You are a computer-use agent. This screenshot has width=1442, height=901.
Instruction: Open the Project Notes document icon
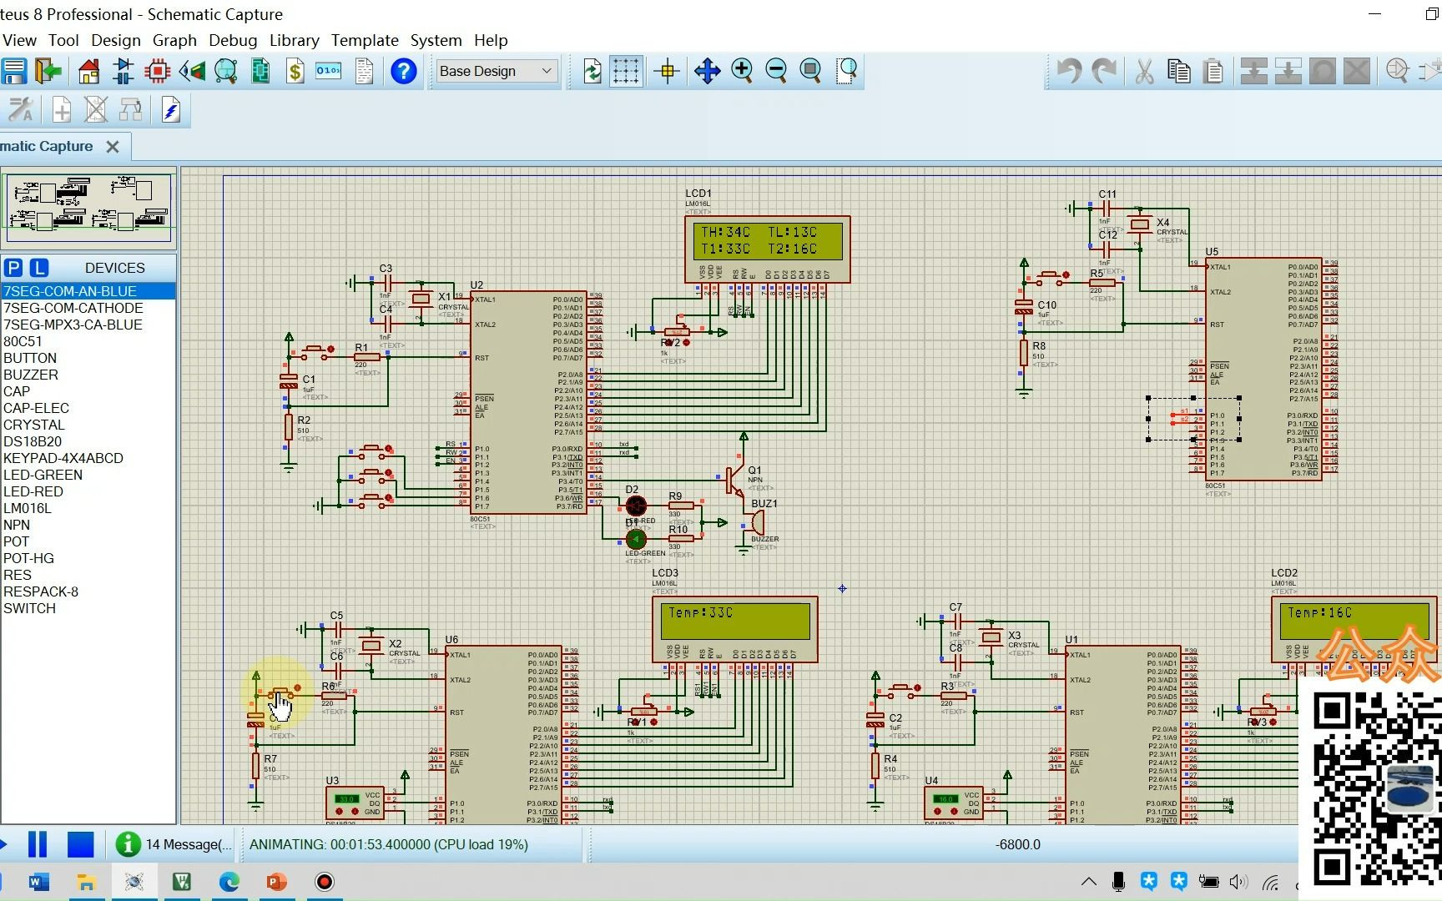(x=364, y=71)
